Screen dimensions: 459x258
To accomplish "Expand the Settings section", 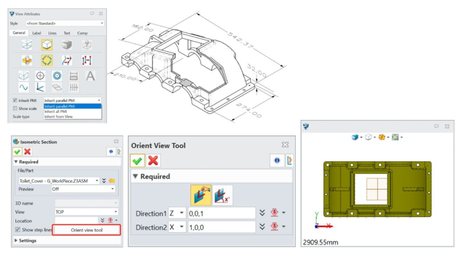I will [16, 240].
